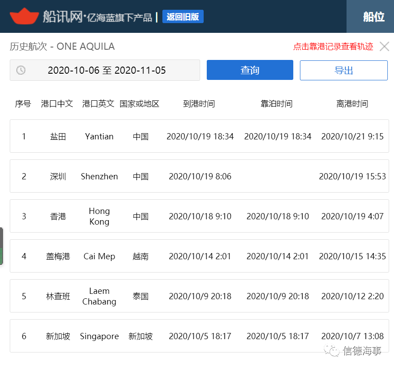Click 深圳 Chinese port name
The height and width of the screenshot is (368, 394).
58,177
